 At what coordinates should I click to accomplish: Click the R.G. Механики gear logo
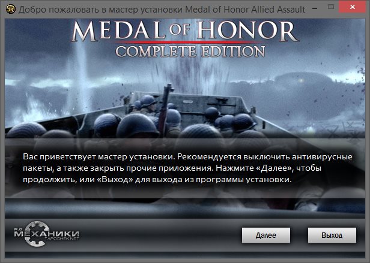37,234
